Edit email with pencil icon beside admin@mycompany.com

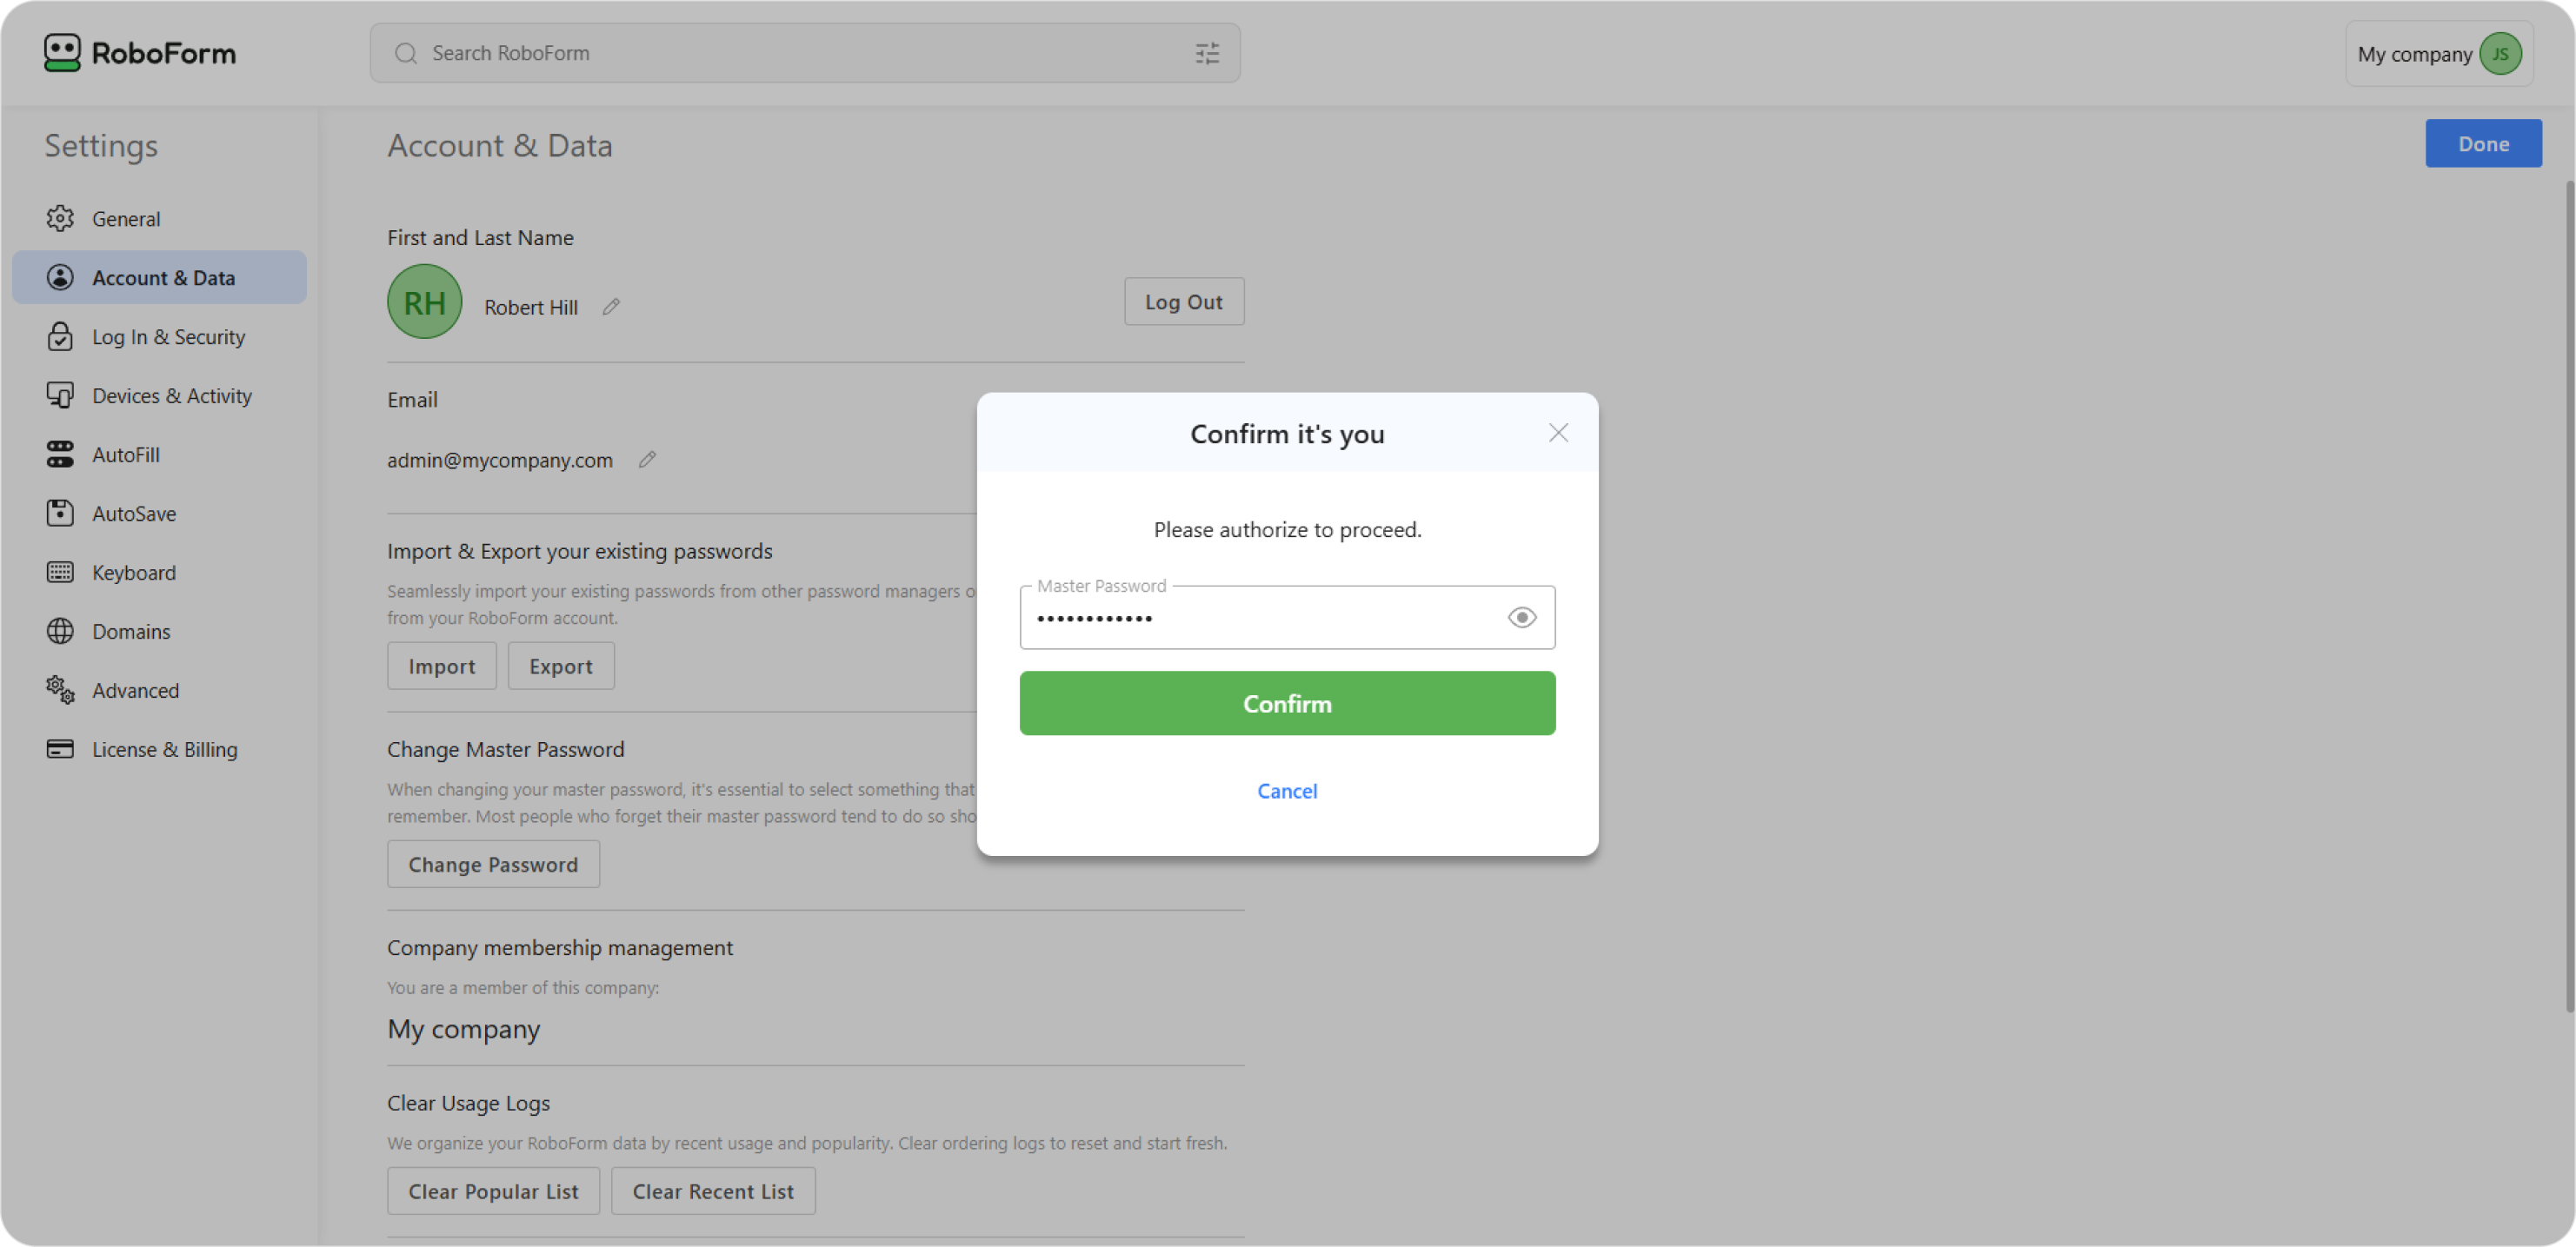647,460
